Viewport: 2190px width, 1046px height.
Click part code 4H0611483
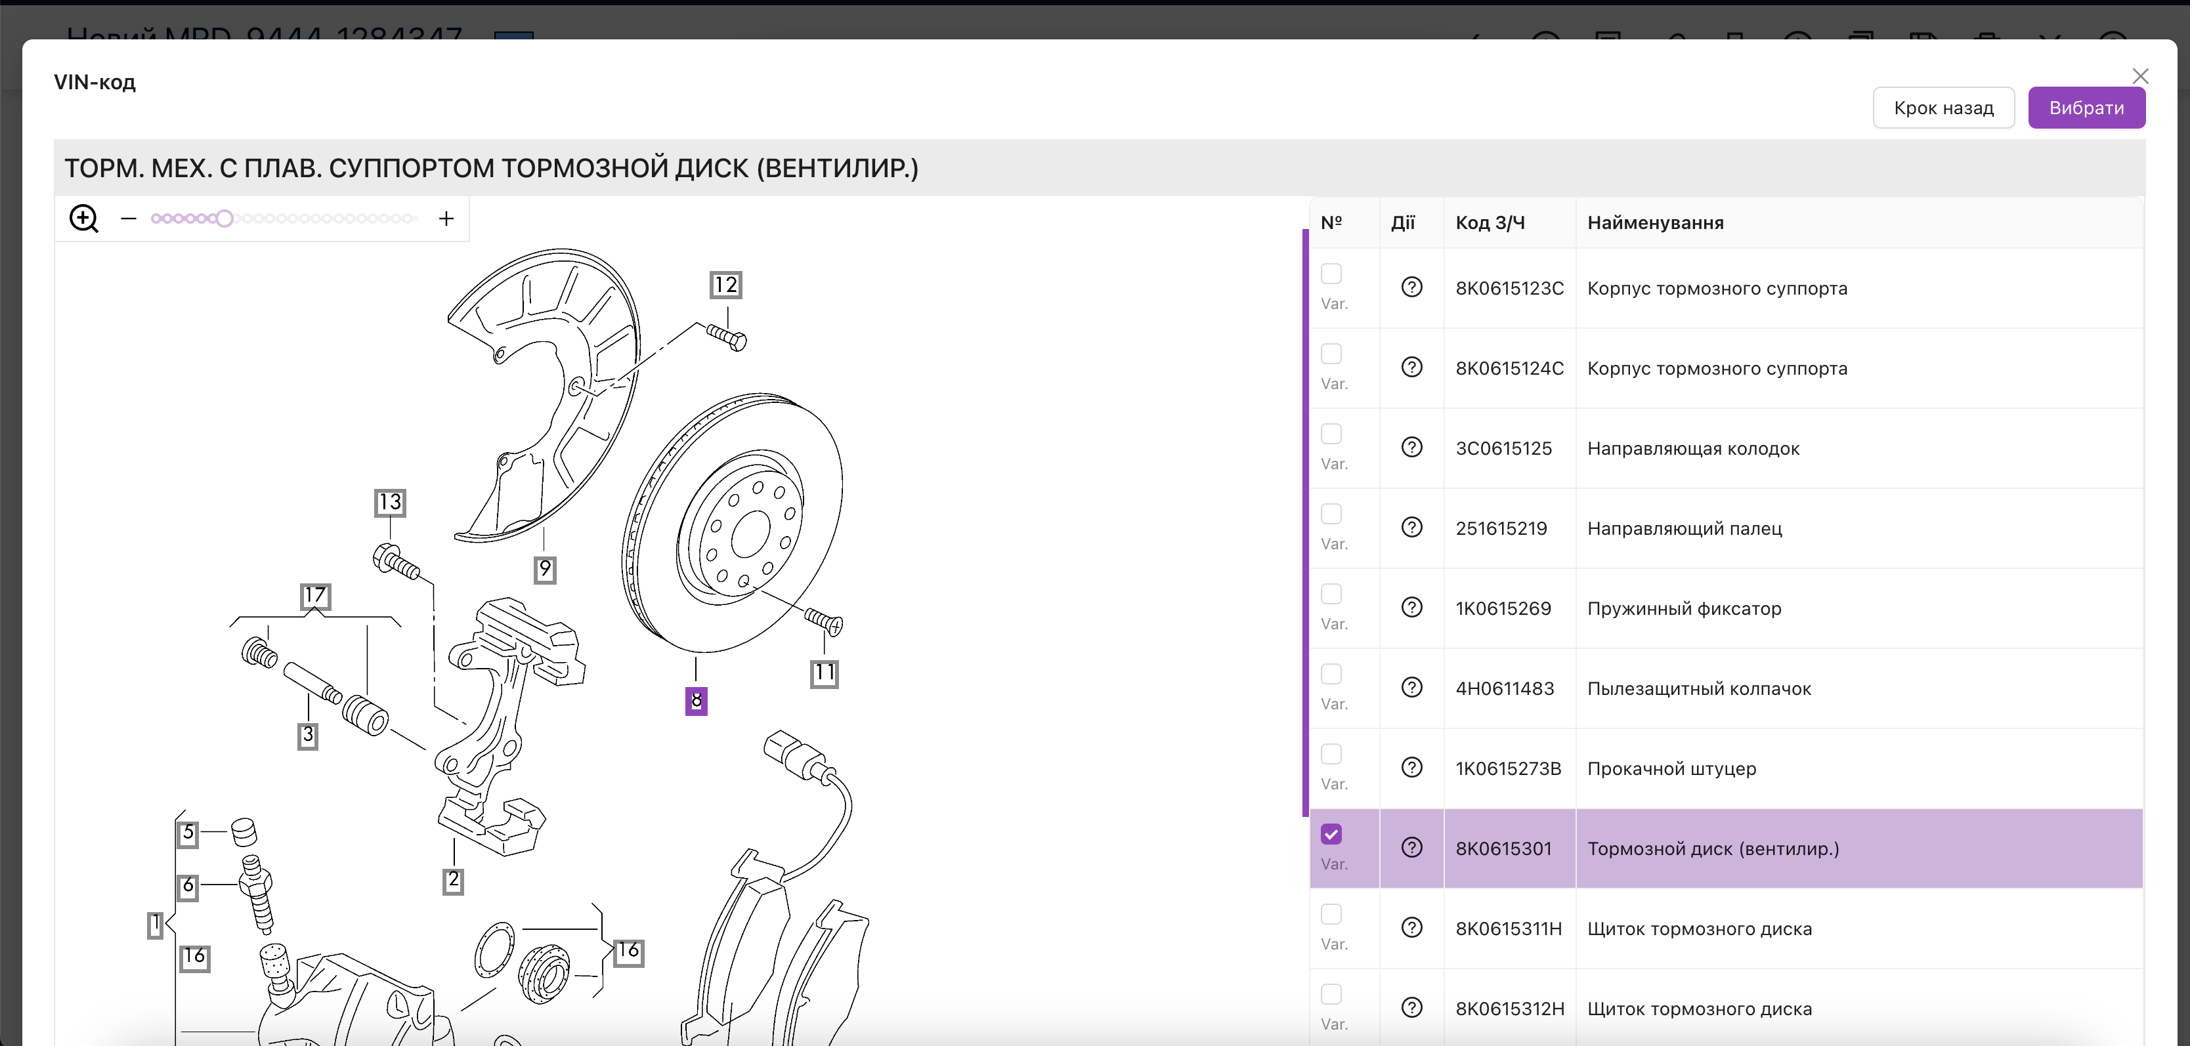tap(1504, 688)
